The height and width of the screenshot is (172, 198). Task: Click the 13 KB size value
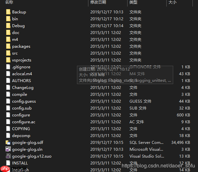pyautogui.click(x=185, y=156)
